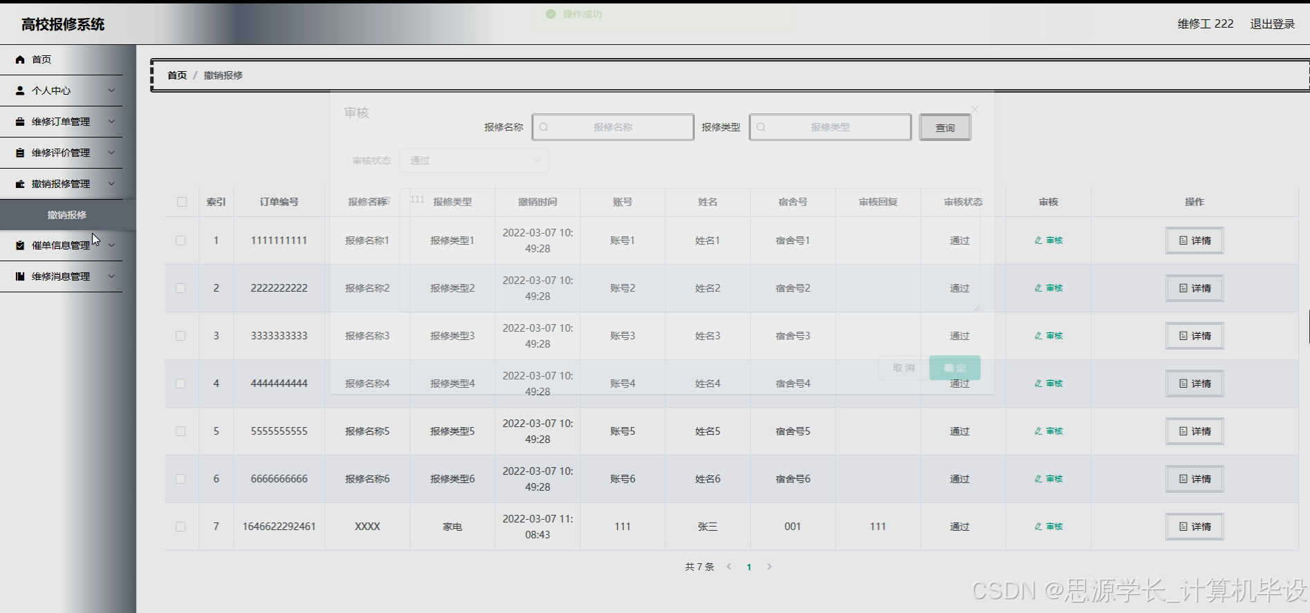
Task: Click user label 维修工 222
Action: (1206, 24)
